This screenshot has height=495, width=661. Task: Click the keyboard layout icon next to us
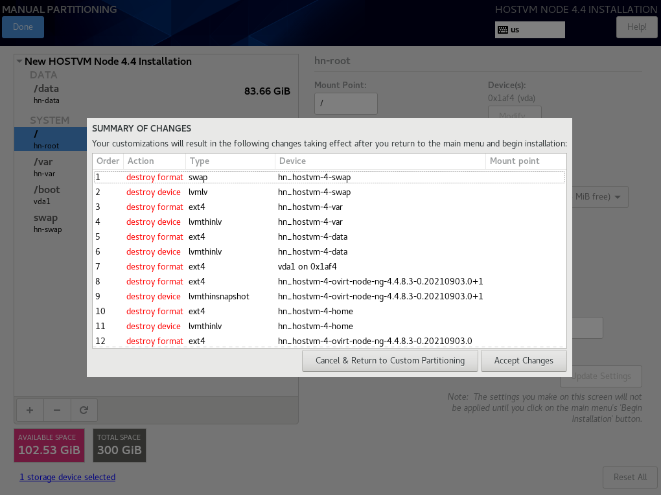[503, 30]
